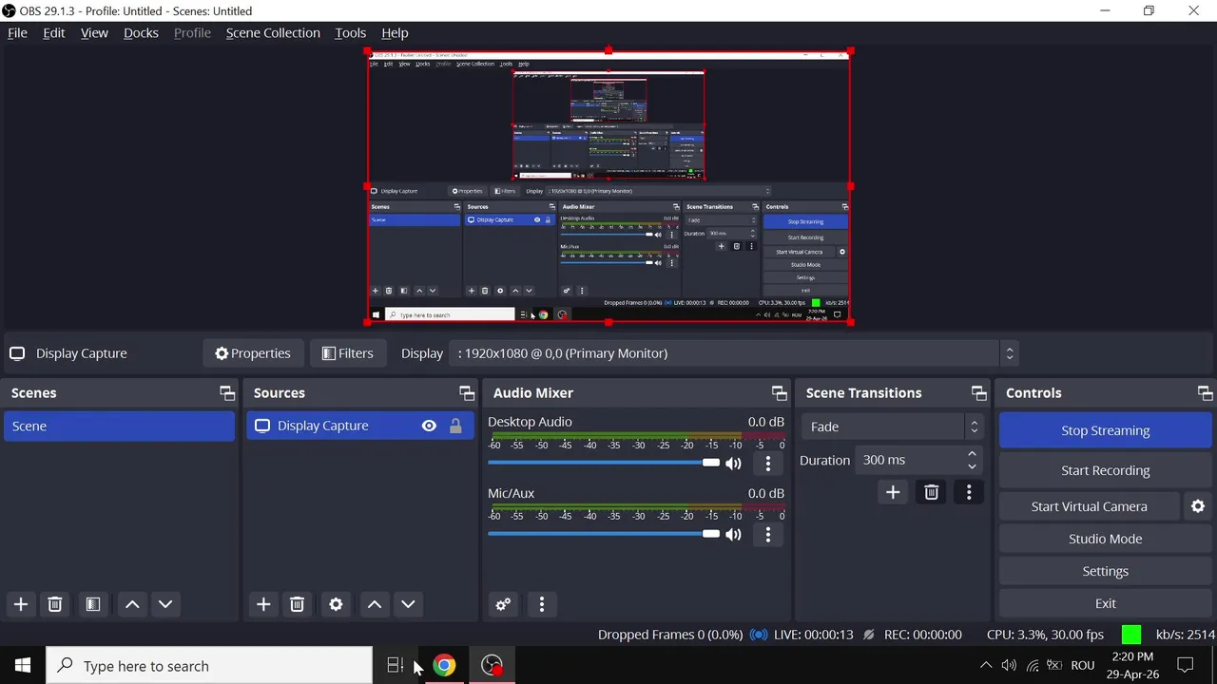Move source down arrow
Screen dimensions: 1217x684
408,604
